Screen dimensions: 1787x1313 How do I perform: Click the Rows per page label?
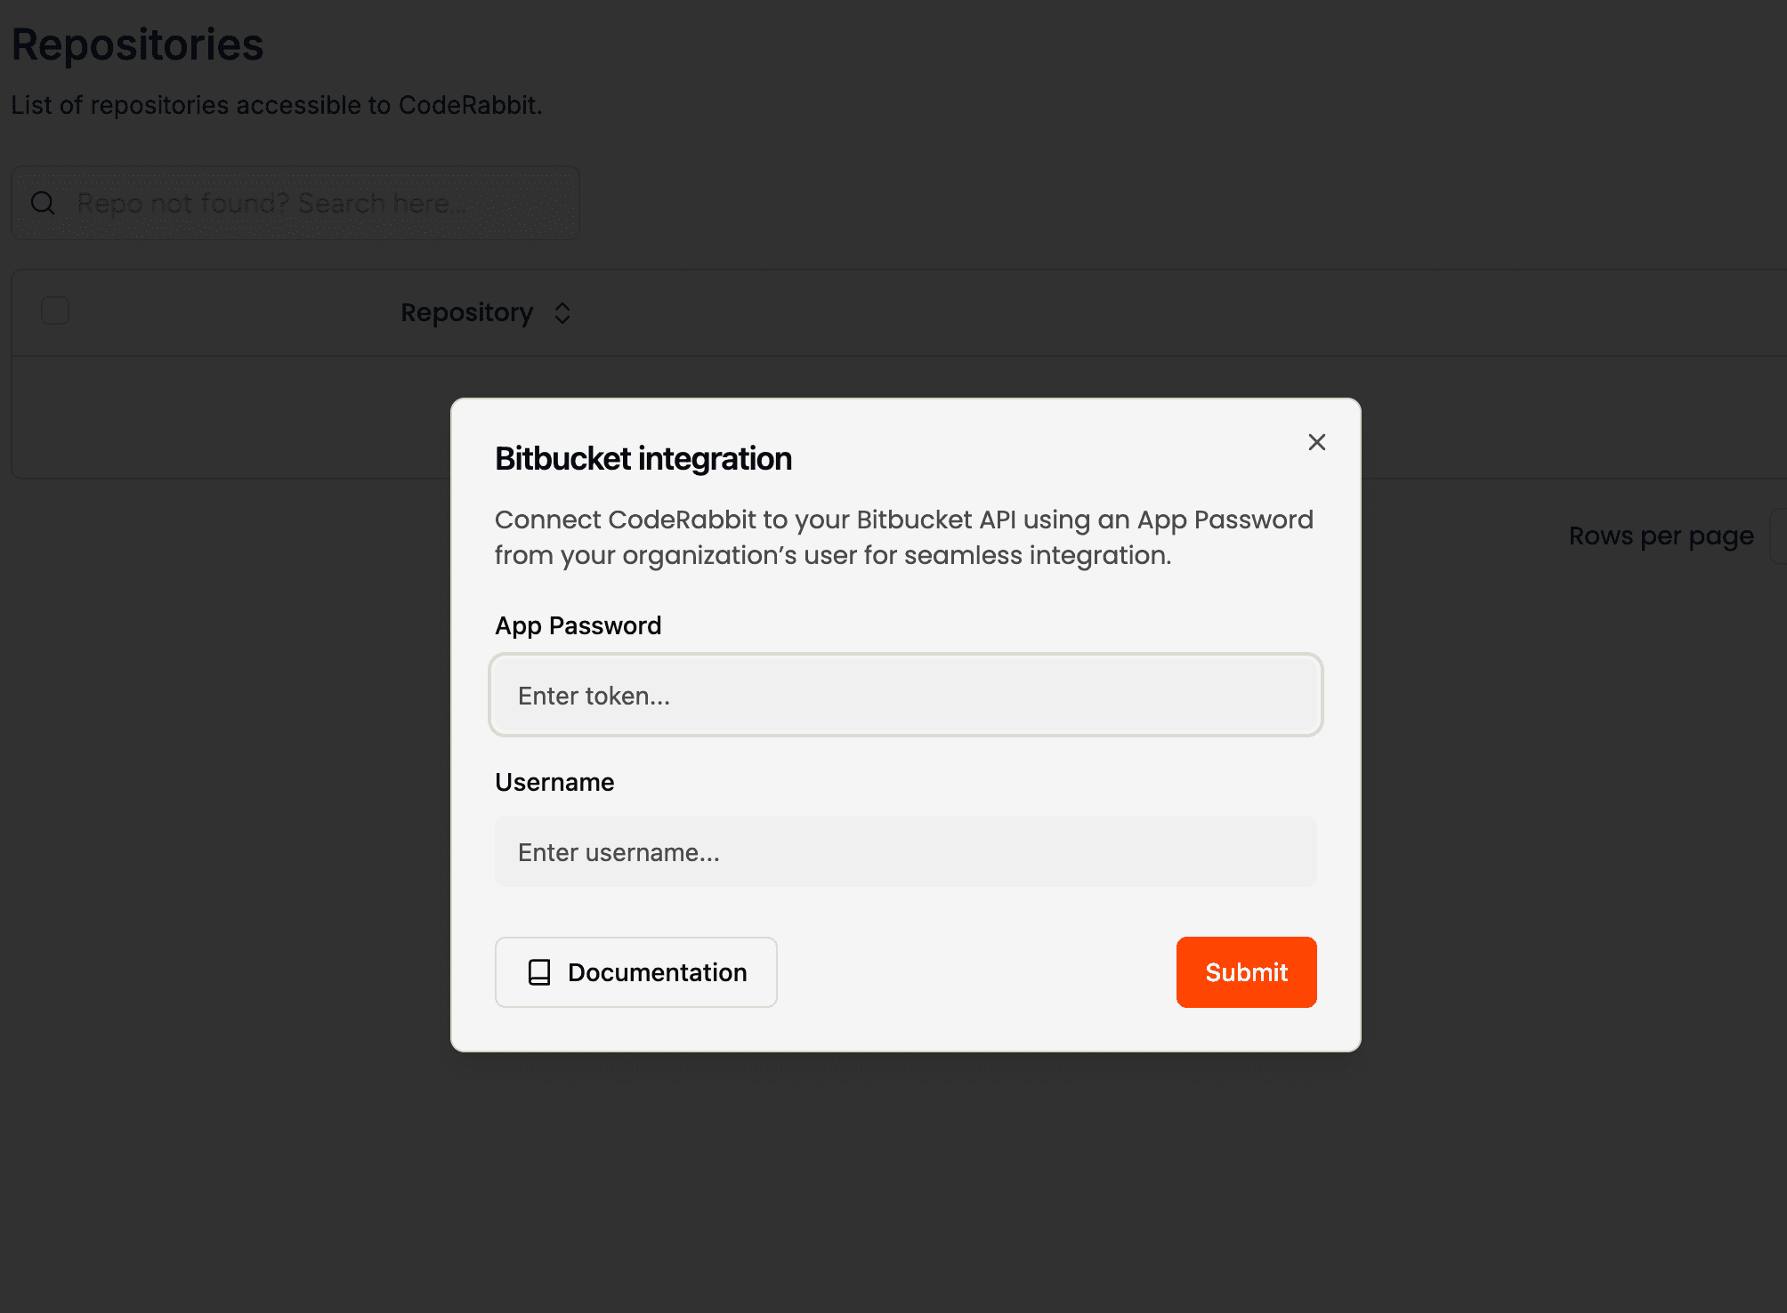coord(1661,536)
